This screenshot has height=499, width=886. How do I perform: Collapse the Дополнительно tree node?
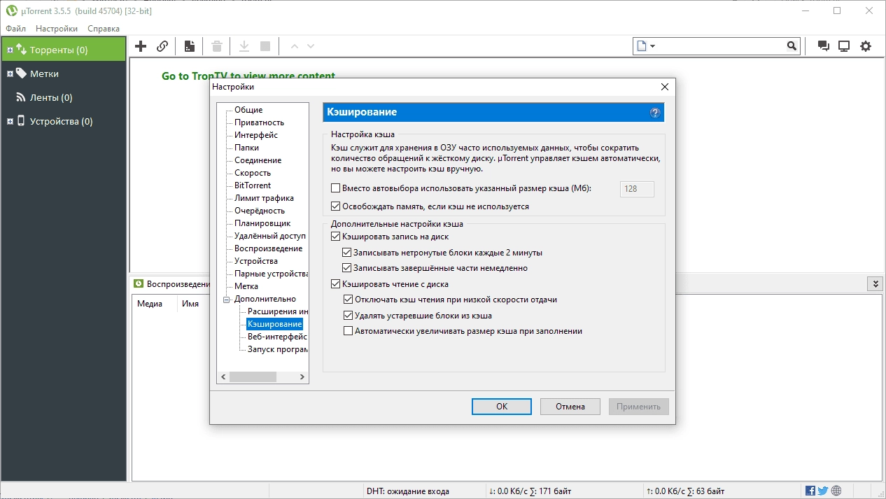pos(226,299)
